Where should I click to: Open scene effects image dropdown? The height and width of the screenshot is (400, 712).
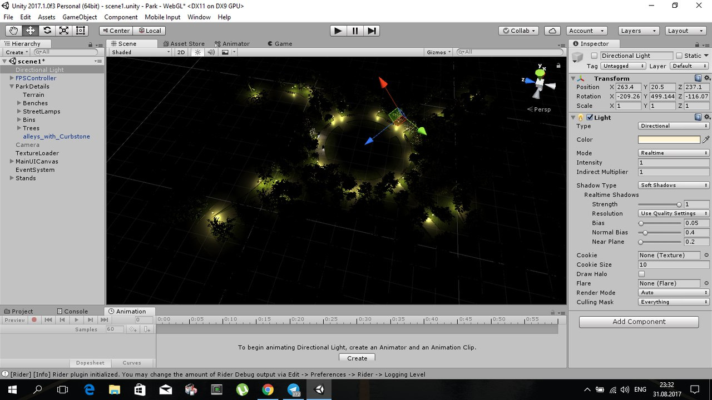tap(228, 52)
